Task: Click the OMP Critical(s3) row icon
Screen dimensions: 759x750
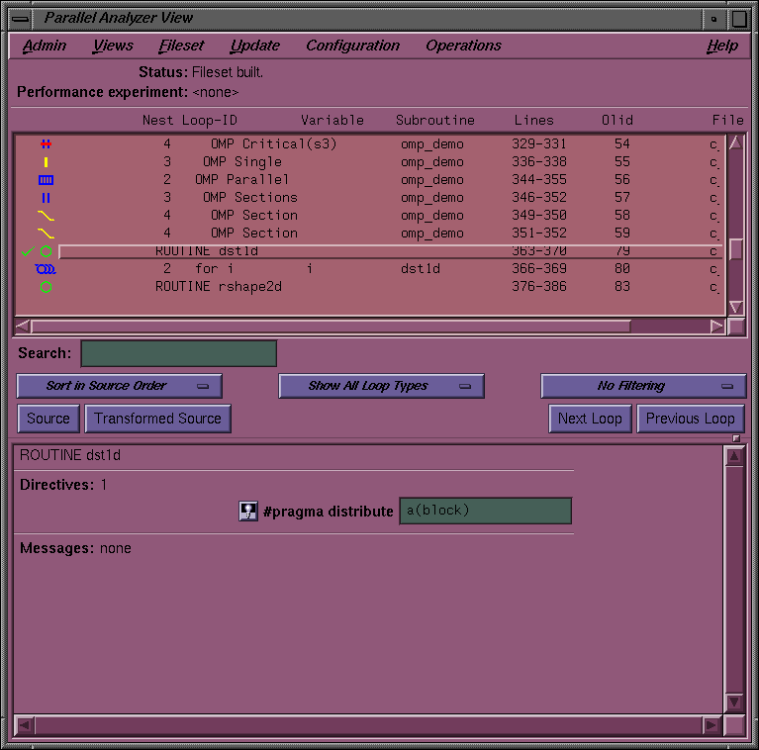Action: click(x=46, y=144)
